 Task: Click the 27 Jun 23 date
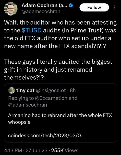(37, 150)
